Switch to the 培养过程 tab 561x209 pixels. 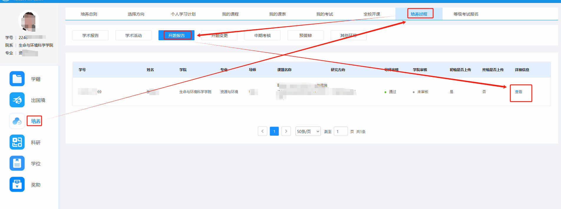click(419, 14)
